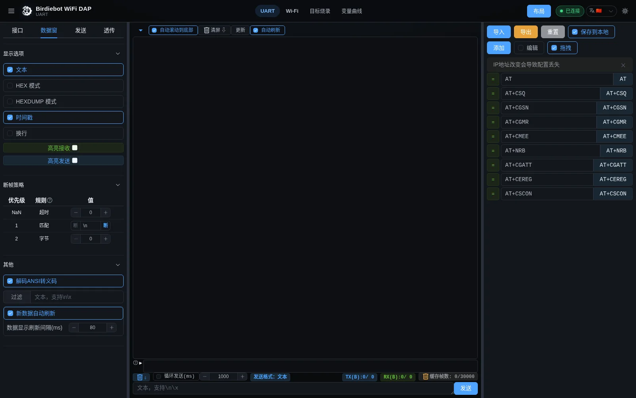
Task: Collapse the 显示选项 section
Action: 118,54
